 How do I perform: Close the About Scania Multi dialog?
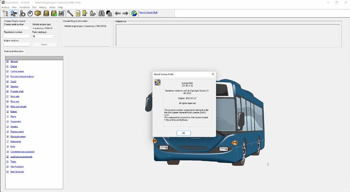(213, 74)
